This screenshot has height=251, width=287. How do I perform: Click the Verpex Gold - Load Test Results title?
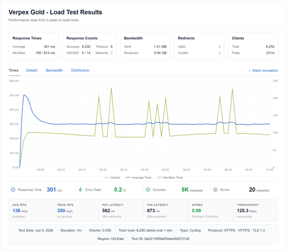point(55,12)
